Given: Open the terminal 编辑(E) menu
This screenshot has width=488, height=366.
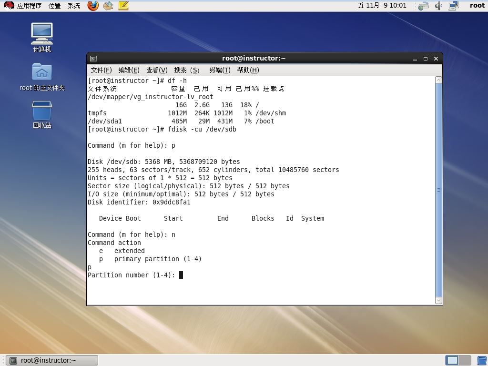Looking at the screenshot, I should click(x=129, y=70).
